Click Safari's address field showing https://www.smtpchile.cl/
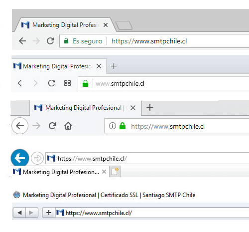Image resolution: width=249 pixels, height=232 pixels. tap(152, 213)
